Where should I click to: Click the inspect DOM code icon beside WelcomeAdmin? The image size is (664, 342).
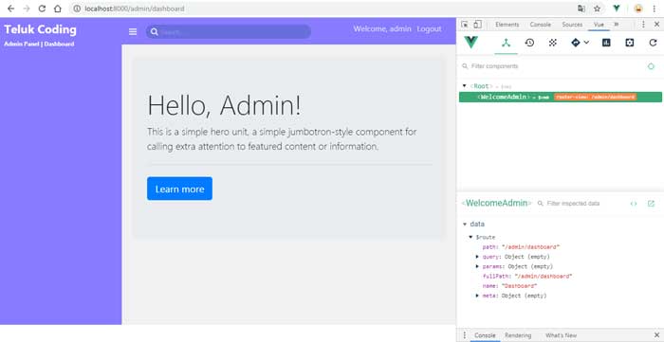634,204
